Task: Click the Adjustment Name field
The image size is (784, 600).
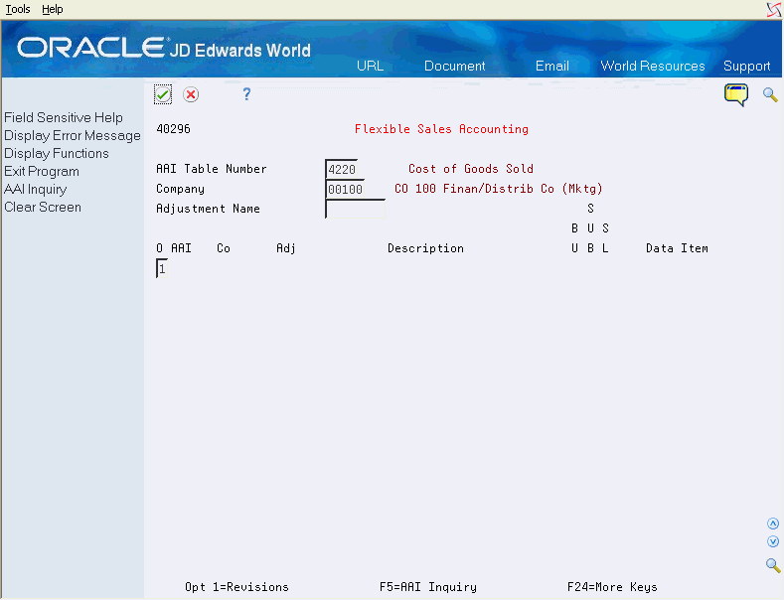Action: 356,209
